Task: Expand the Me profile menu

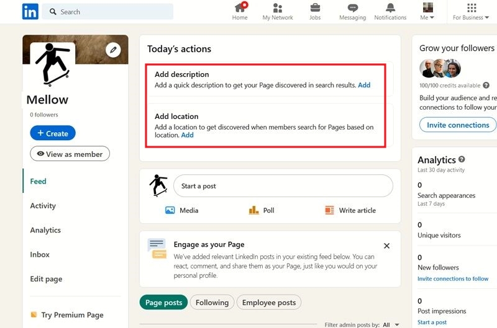Action: (427, 12)
